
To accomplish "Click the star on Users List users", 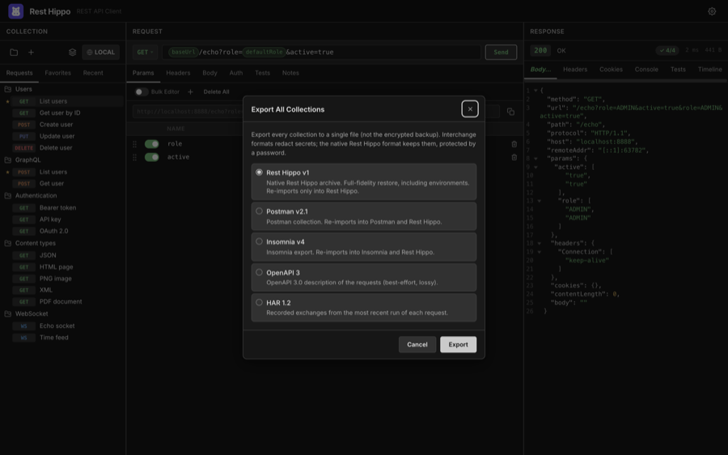I will (7, 101).
